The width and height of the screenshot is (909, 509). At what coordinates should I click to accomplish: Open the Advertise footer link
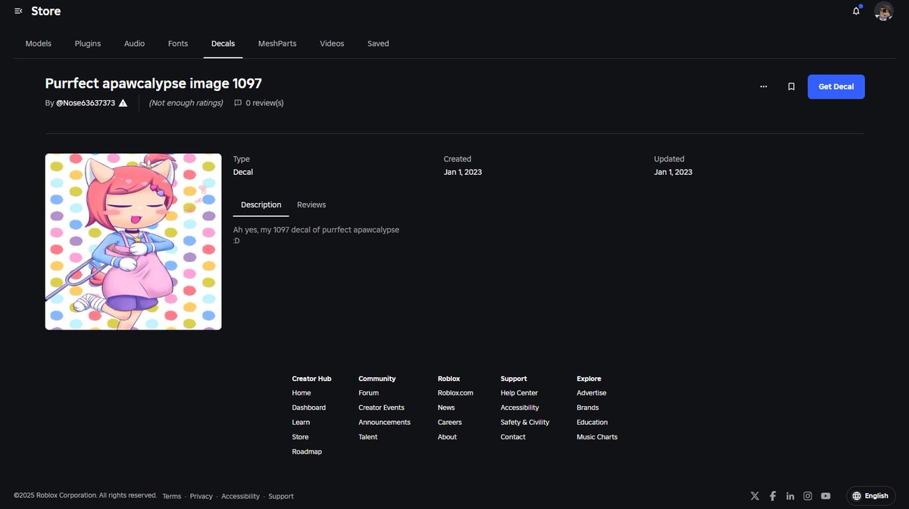(592, 393)
